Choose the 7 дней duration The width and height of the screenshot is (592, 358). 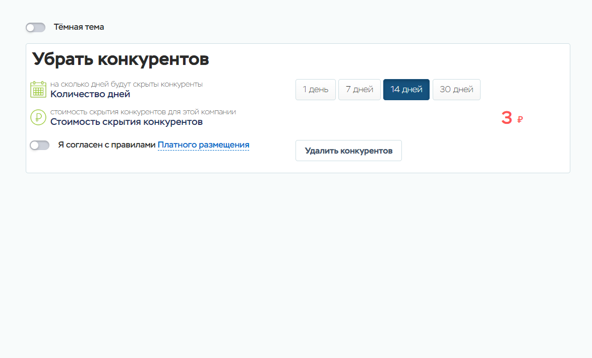pyautogui.click(x=359, y=90)
